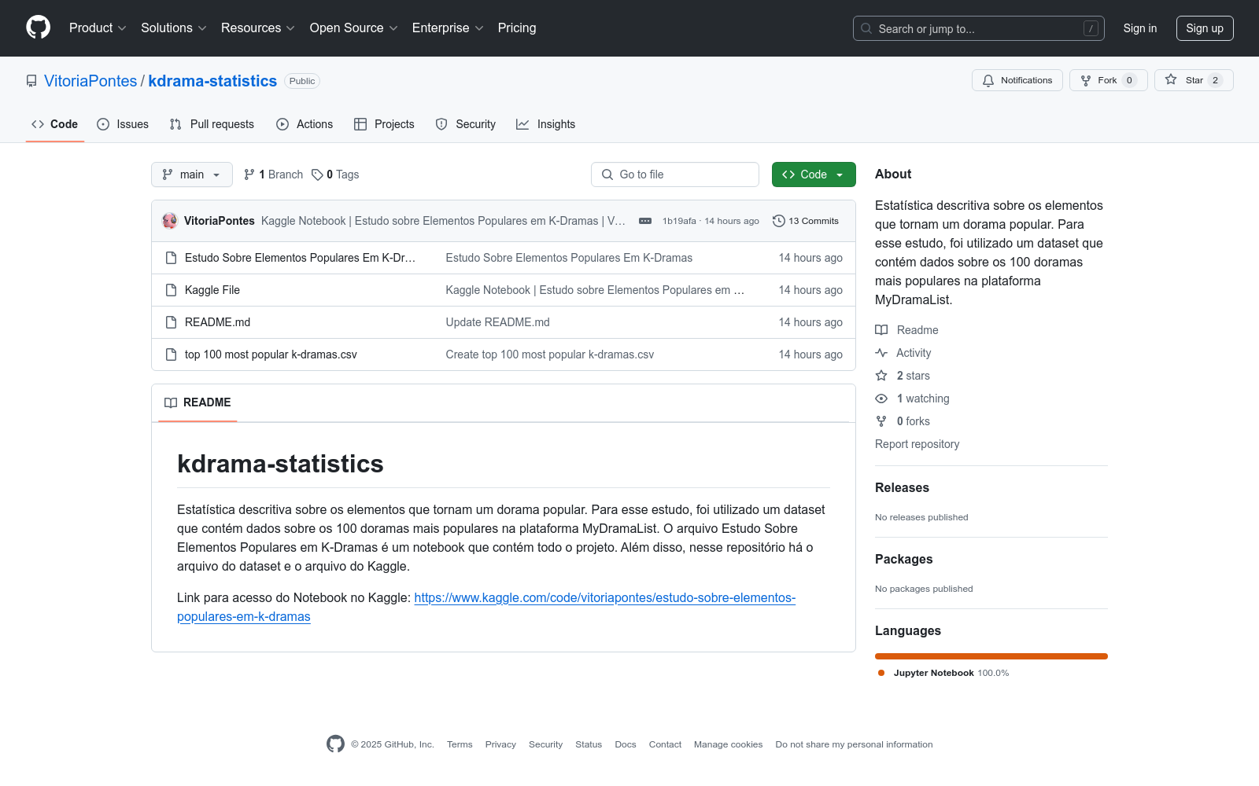Open Terms link in footer
Viewport: 1259px width, 786px height.
tap(460, 744)
